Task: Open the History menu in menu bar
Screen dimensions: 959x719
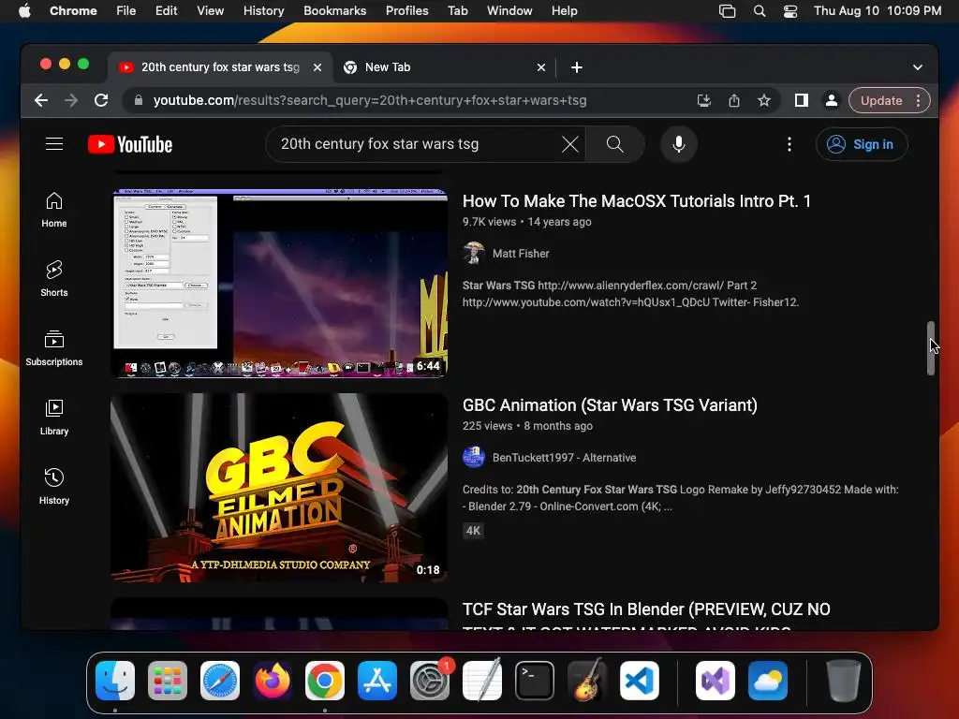Action: pos(263,10)
